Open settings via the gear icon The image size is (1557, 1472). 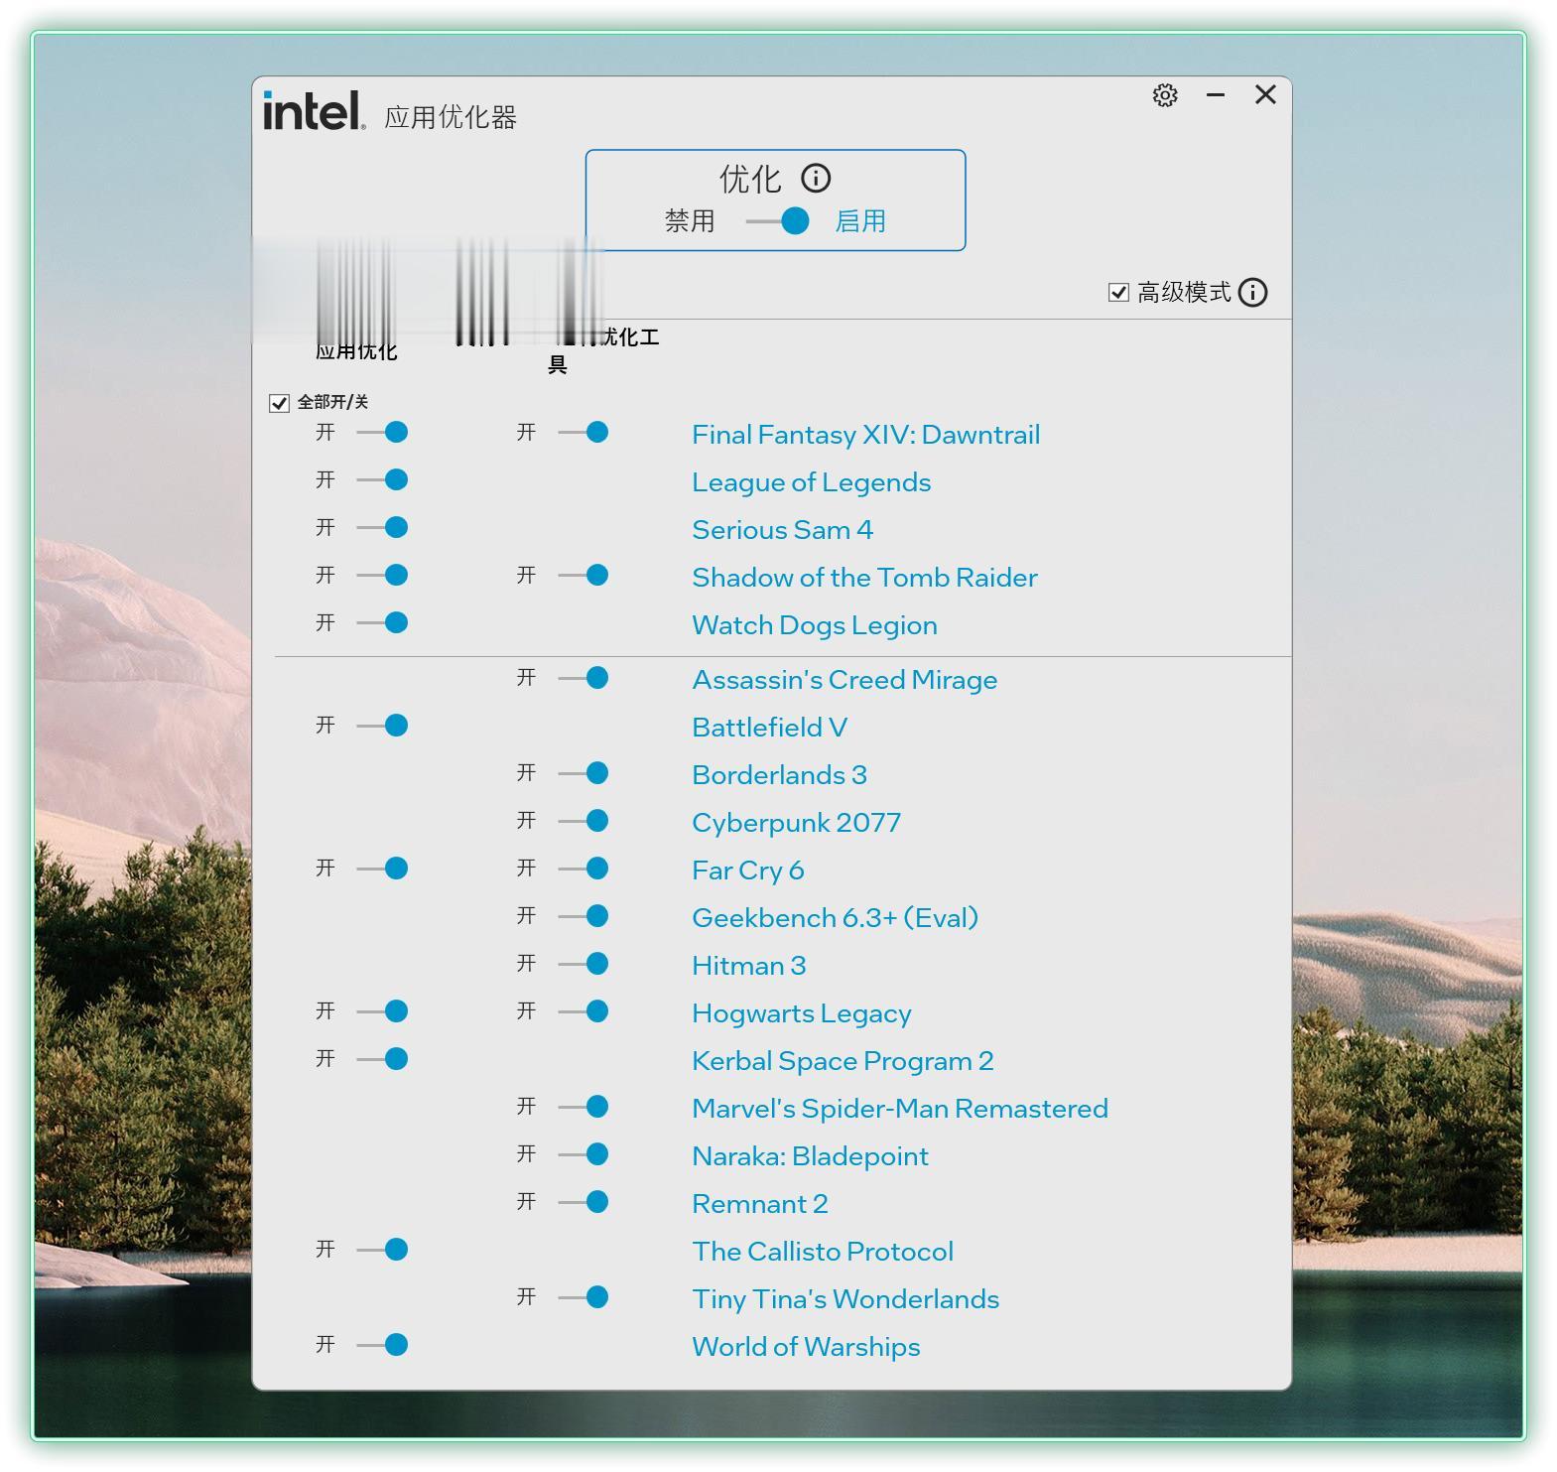click(1165, 95)
